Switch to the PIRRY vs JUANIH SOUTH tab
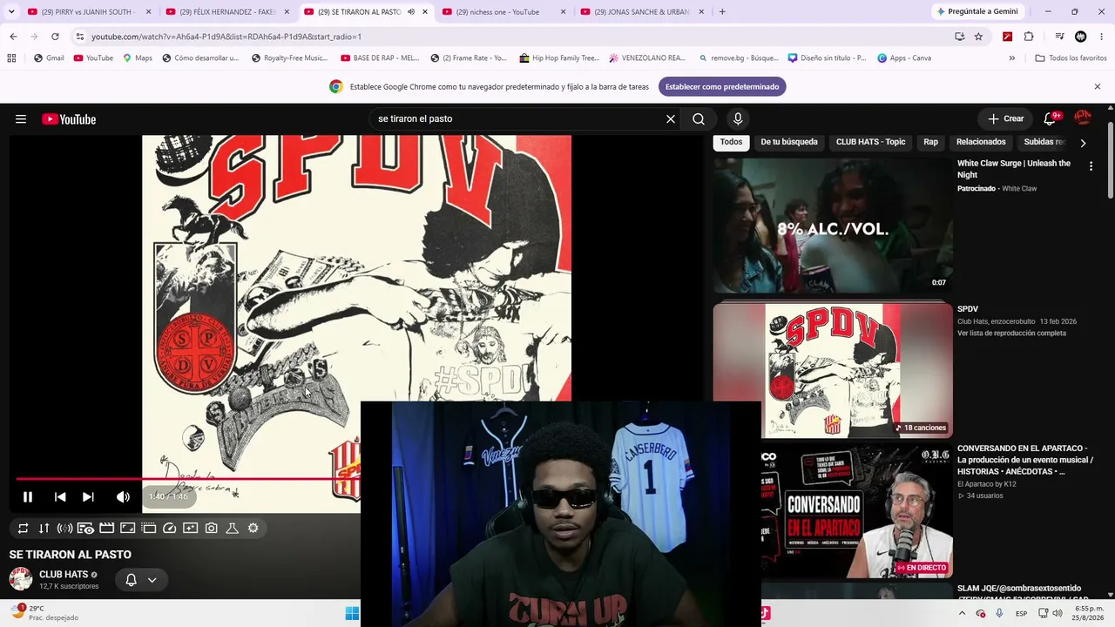Image resolution: width=1115 pixels, height=627 pixels. click(x=88, y=12)
